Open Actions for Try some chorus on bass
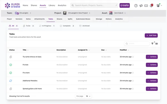This screenshot has height=104, width=167. pyautogui.click(x=152, y=57)
